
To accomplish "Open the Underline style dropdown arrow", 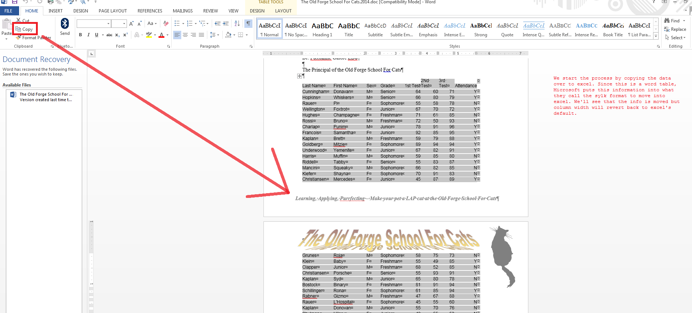I will tap(103, 35).
